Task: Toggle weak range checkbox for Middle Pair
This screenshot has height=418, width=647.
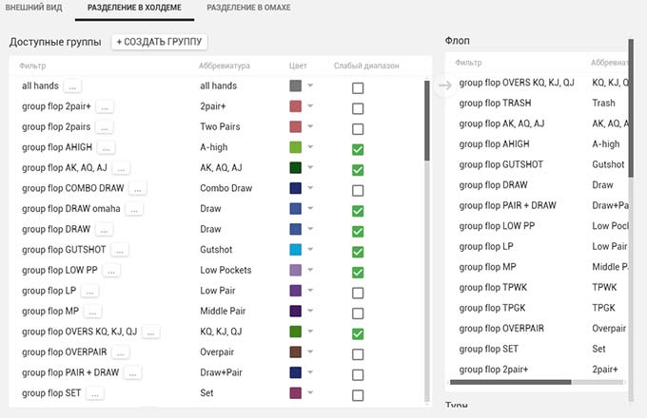Action: click(358, 313)
